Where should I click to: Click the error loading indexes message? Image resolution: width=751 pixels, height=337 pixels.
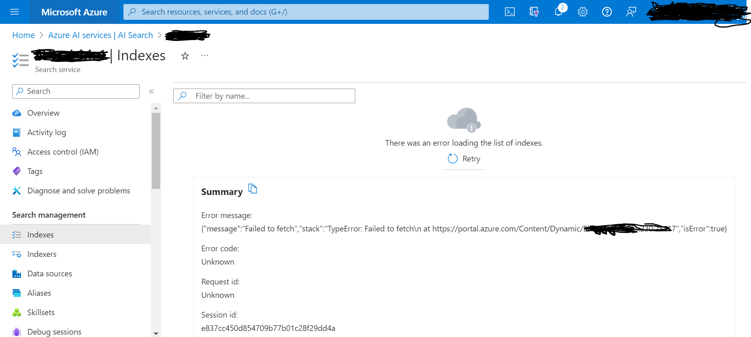464,143
